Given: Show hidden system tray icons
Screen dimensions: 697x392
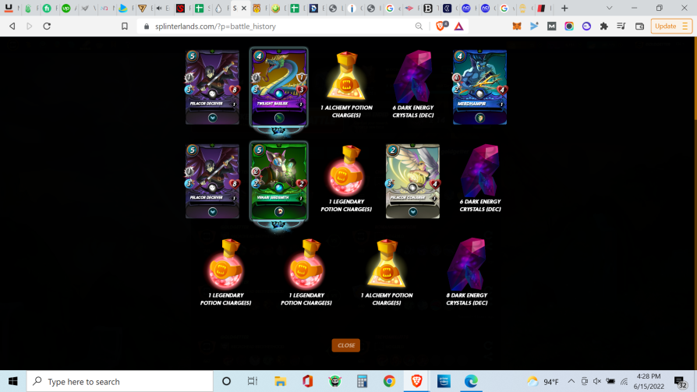Looking at the screenshot, I should 571,381.
